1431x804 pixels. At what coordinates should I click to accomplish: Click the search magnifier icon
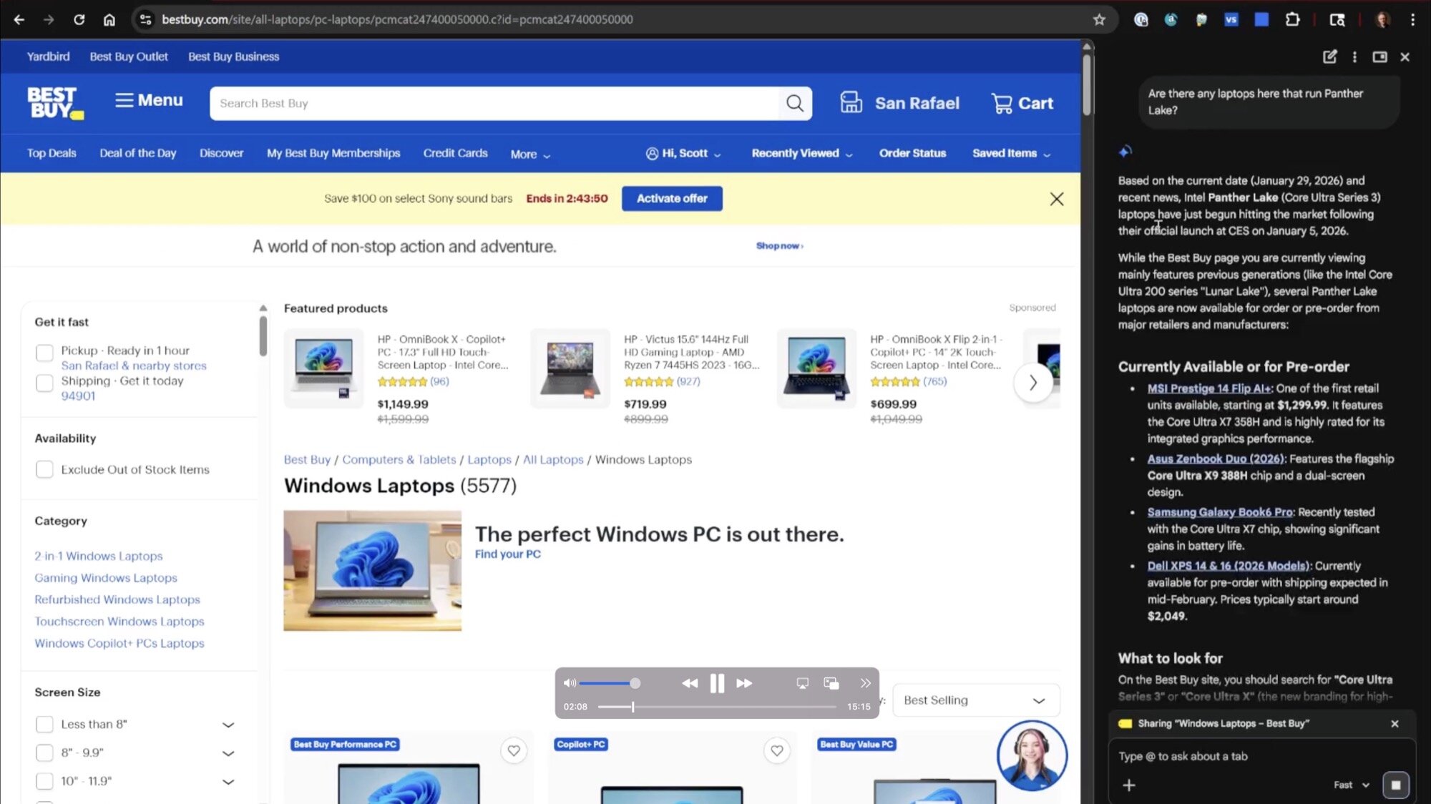pos(794,104)
